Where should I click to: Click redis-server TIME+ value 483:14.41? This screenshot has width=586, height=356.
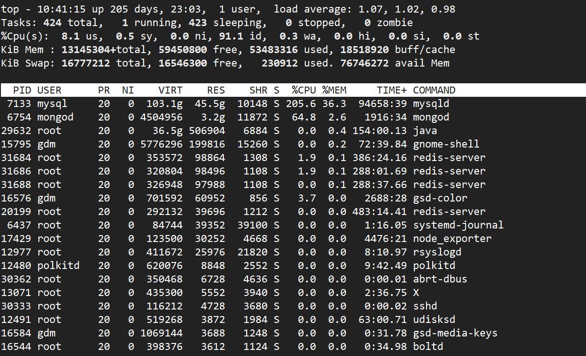(379, 212)
